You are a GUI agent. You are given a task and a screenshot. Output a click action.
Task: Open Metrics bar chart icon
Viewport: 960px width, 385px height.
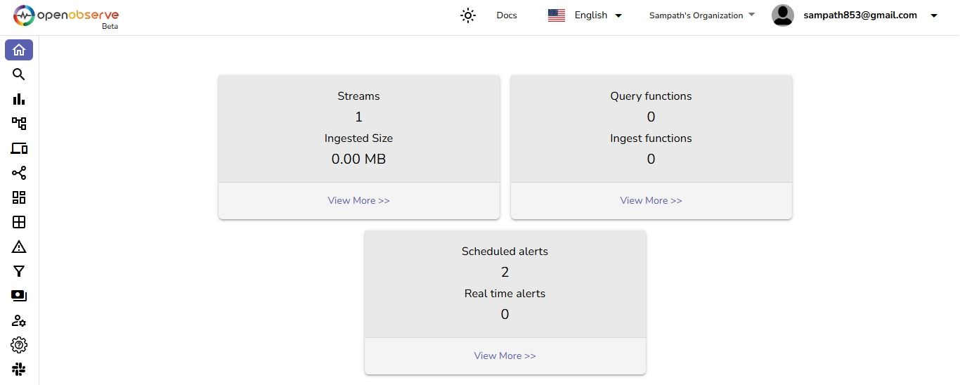click(19, 99)
